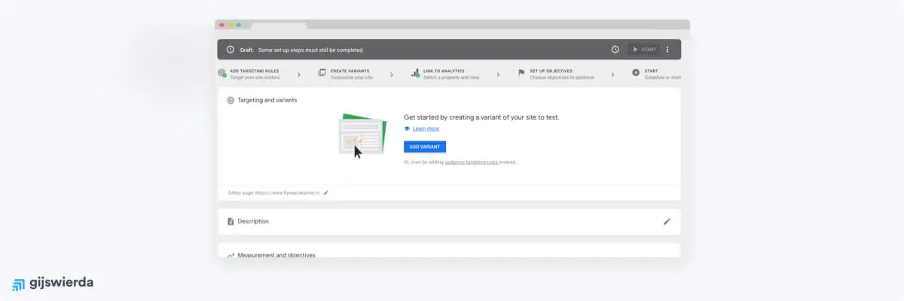Click the Description section heading
This screenshot has height=301, width=904.
pyautogui.click(x=253, y=221)
